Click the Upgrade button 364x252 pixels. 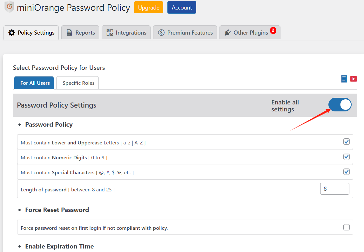pos(148,7)
